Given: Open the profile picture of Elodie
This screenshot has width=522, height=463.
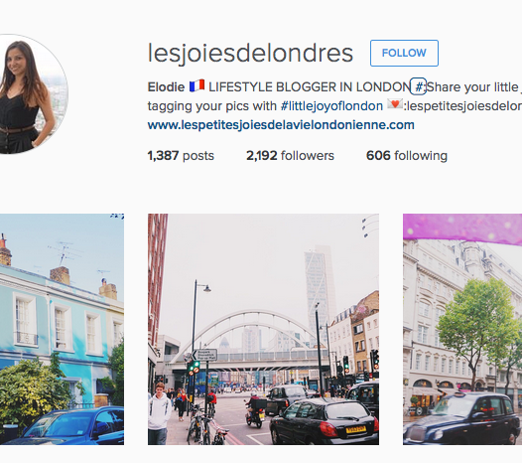Looking at the screenshot, I should tap(30, 94).
